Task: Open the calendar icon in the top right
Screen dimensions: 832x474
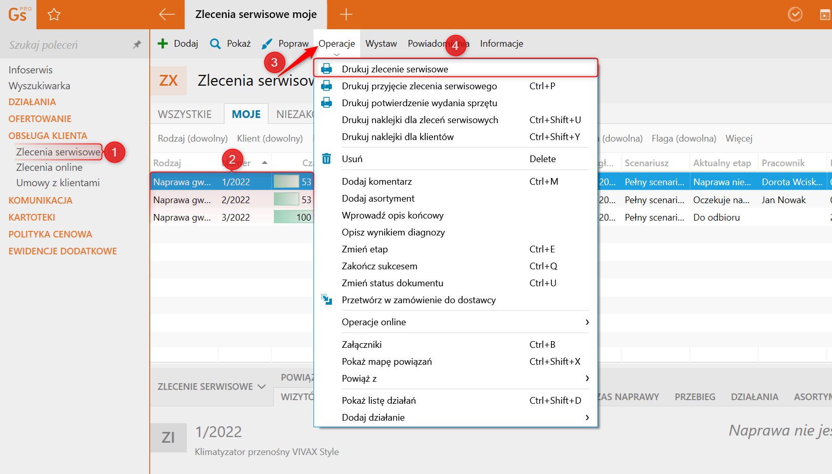Action: [x=825, y=15]
